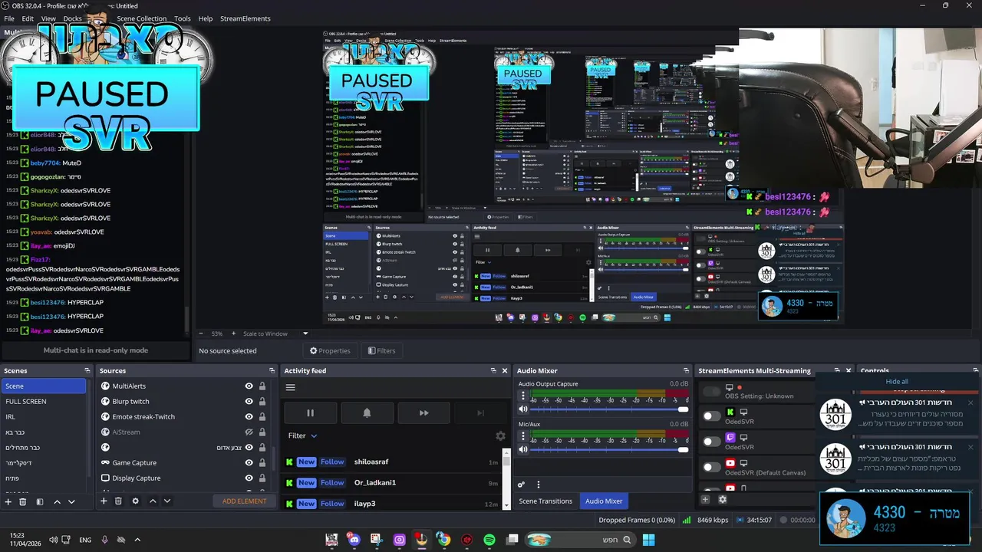Hide the Emote streak-Twitch source

pos(249,417)
